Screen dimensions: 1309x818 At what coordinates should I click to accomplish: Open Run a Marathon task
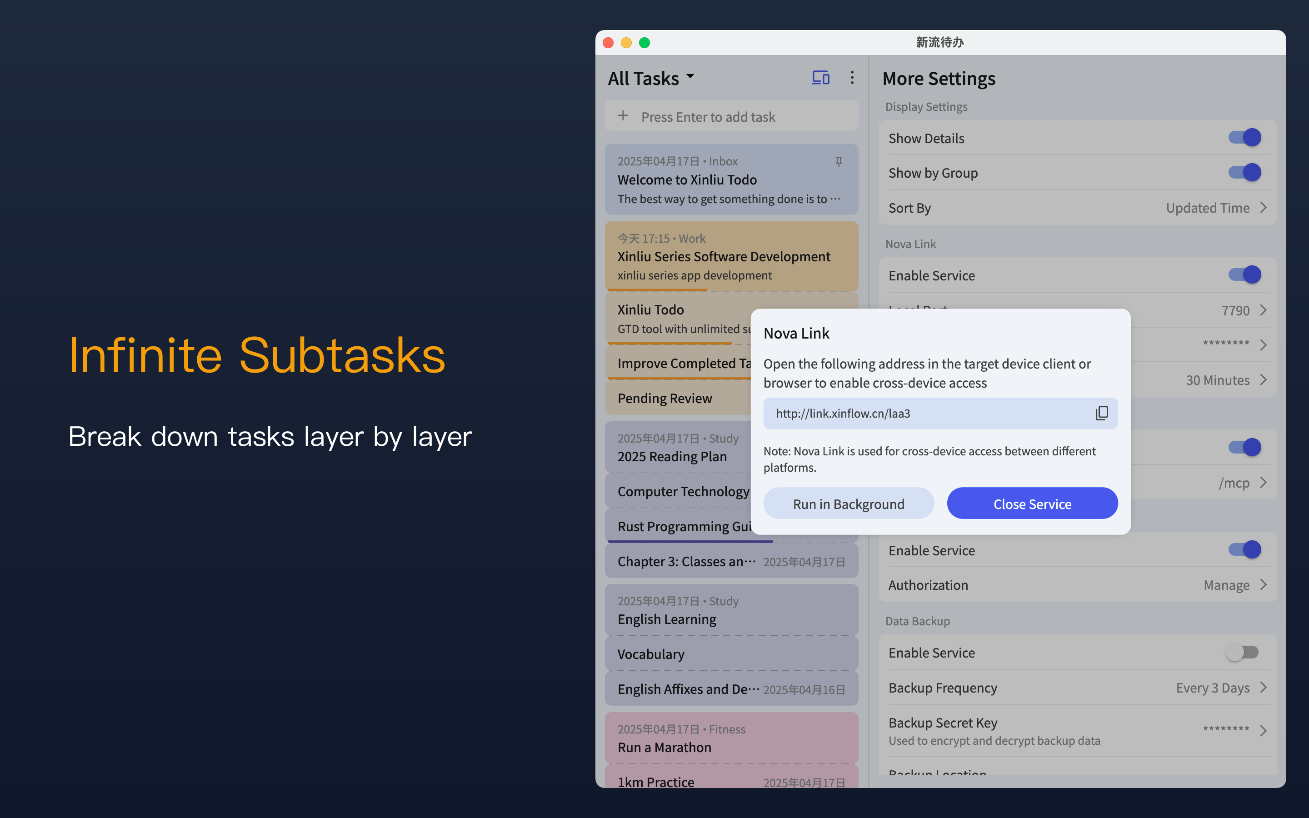(731, 738)
